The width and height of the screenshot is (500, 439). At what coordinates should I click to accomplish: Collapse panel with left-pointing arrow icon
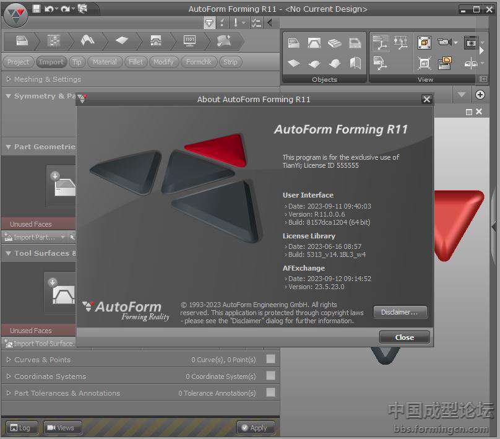[x=270, y=23]
